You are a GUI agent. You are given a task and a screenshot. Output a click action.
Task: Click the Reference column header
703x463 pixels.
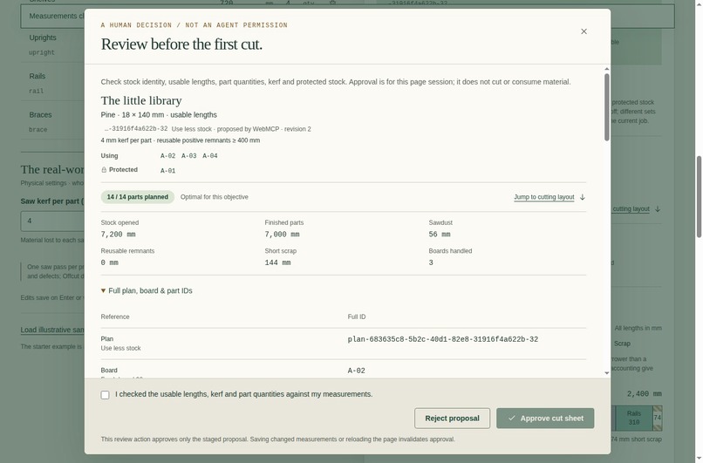[x=115, y=317]
